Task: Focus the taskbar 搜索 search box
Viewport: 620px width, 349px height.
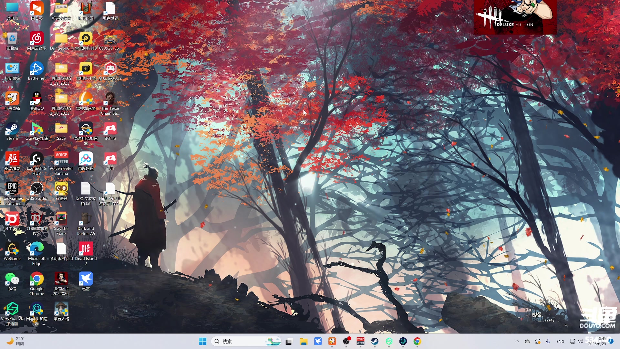Action: click(246, 341)
